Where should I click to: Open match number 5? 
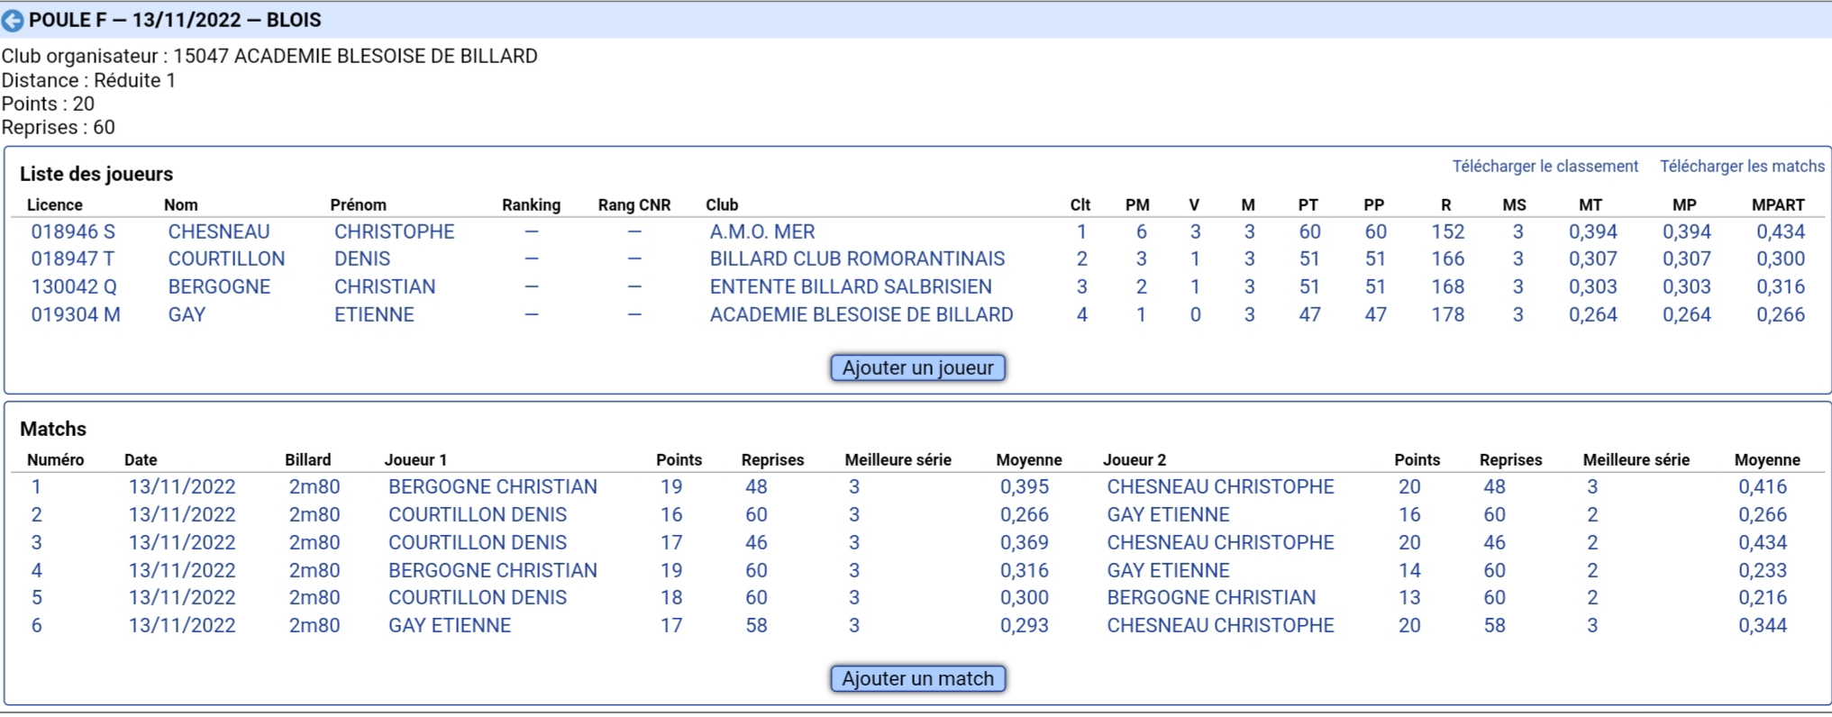(x=36, y=597)
